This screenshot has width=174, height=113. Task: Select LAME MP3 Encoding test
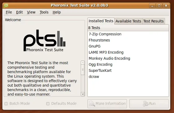128,52
